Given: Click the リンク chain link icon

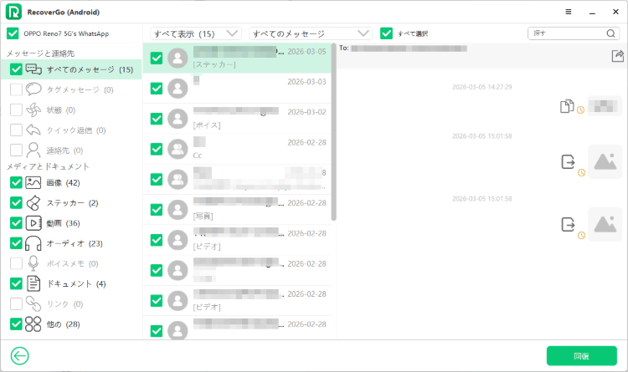Looking at the screenshot, I should [33, 304].
